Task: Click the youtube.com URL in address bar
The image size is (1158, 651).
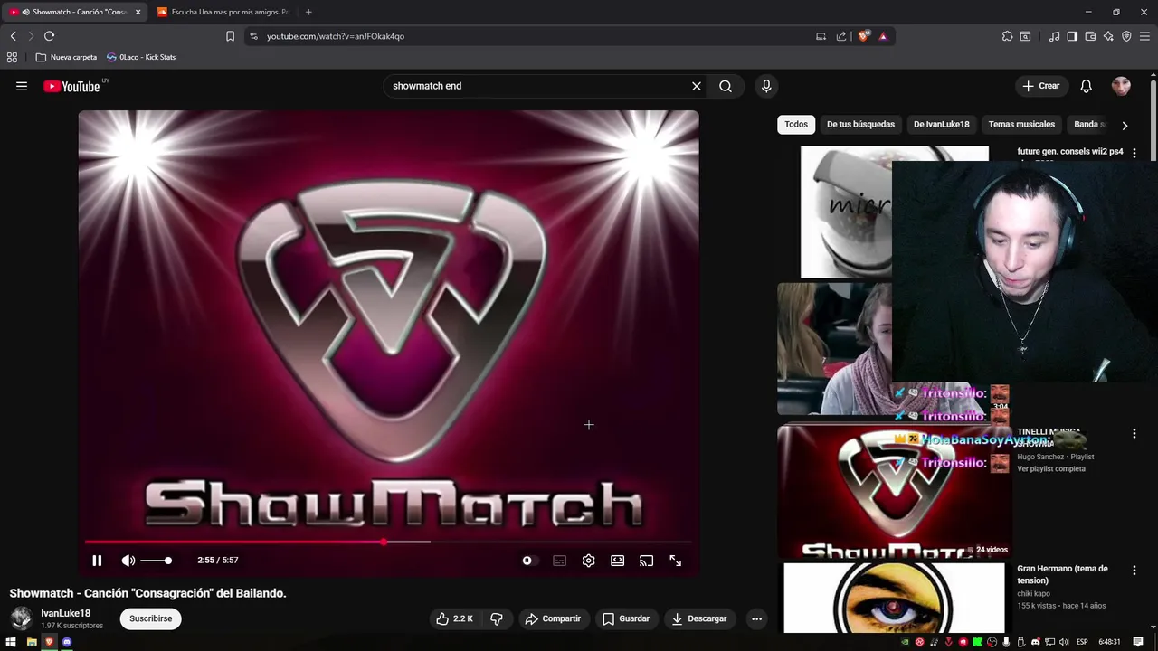Action: 336,36
